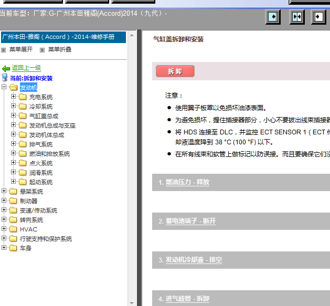Select the 发动机 tree item label
Screen dimensions: 330x306
28,88
